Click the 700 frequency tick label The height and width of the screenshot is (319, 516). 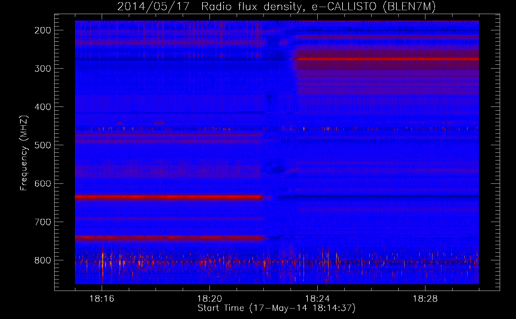tap(43, 222)
